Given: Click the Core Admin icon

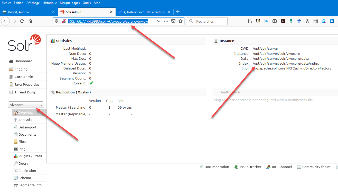Looking at the screenshot, I should [11, 77].
